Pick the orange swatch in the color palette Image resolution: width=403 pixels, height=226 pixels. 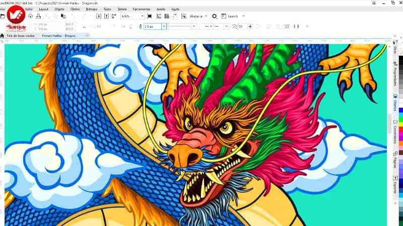[x=401, y=143]
